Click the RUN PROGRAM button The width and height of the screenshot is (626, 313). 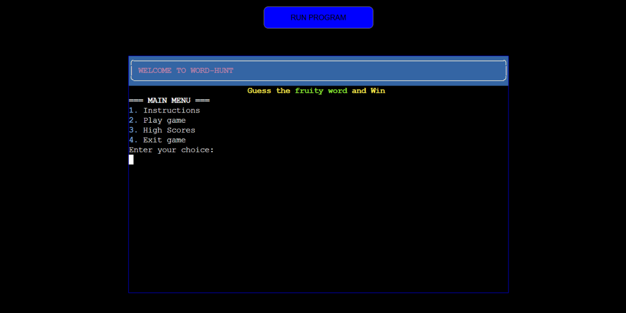pyautogui.click(x=318, y=17)
